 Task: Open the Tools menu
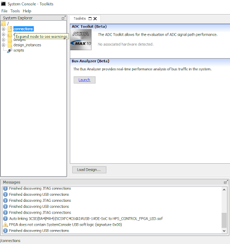pos(15,11)
